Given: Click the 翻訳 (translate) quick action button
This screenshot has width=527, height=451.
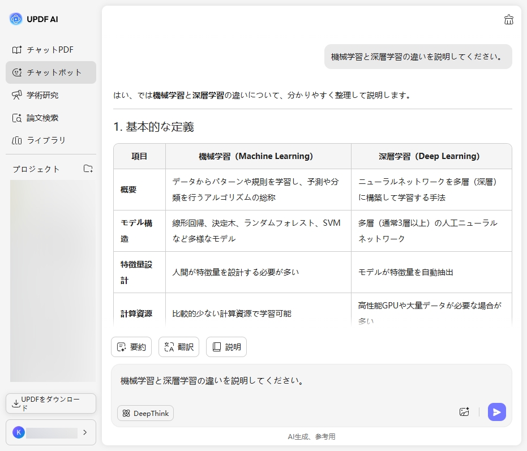Looking at the screenshot, I should [179, 347].
